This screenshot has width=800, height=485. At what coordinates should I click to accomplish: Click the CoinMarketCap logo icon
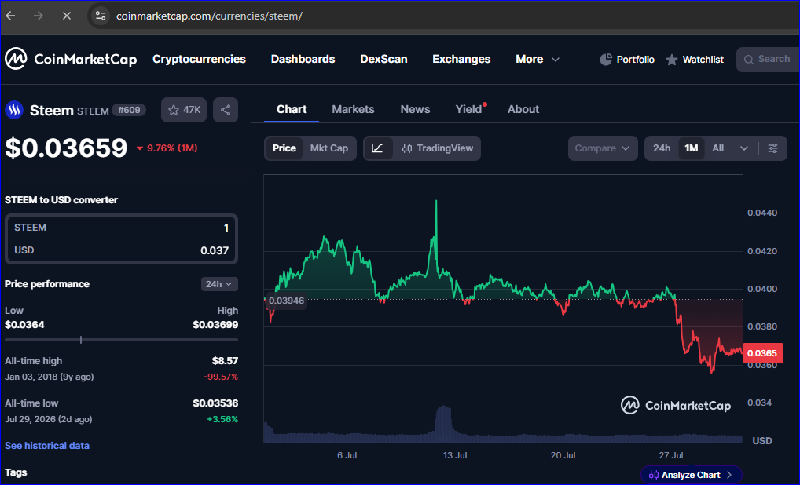(16, 59)
